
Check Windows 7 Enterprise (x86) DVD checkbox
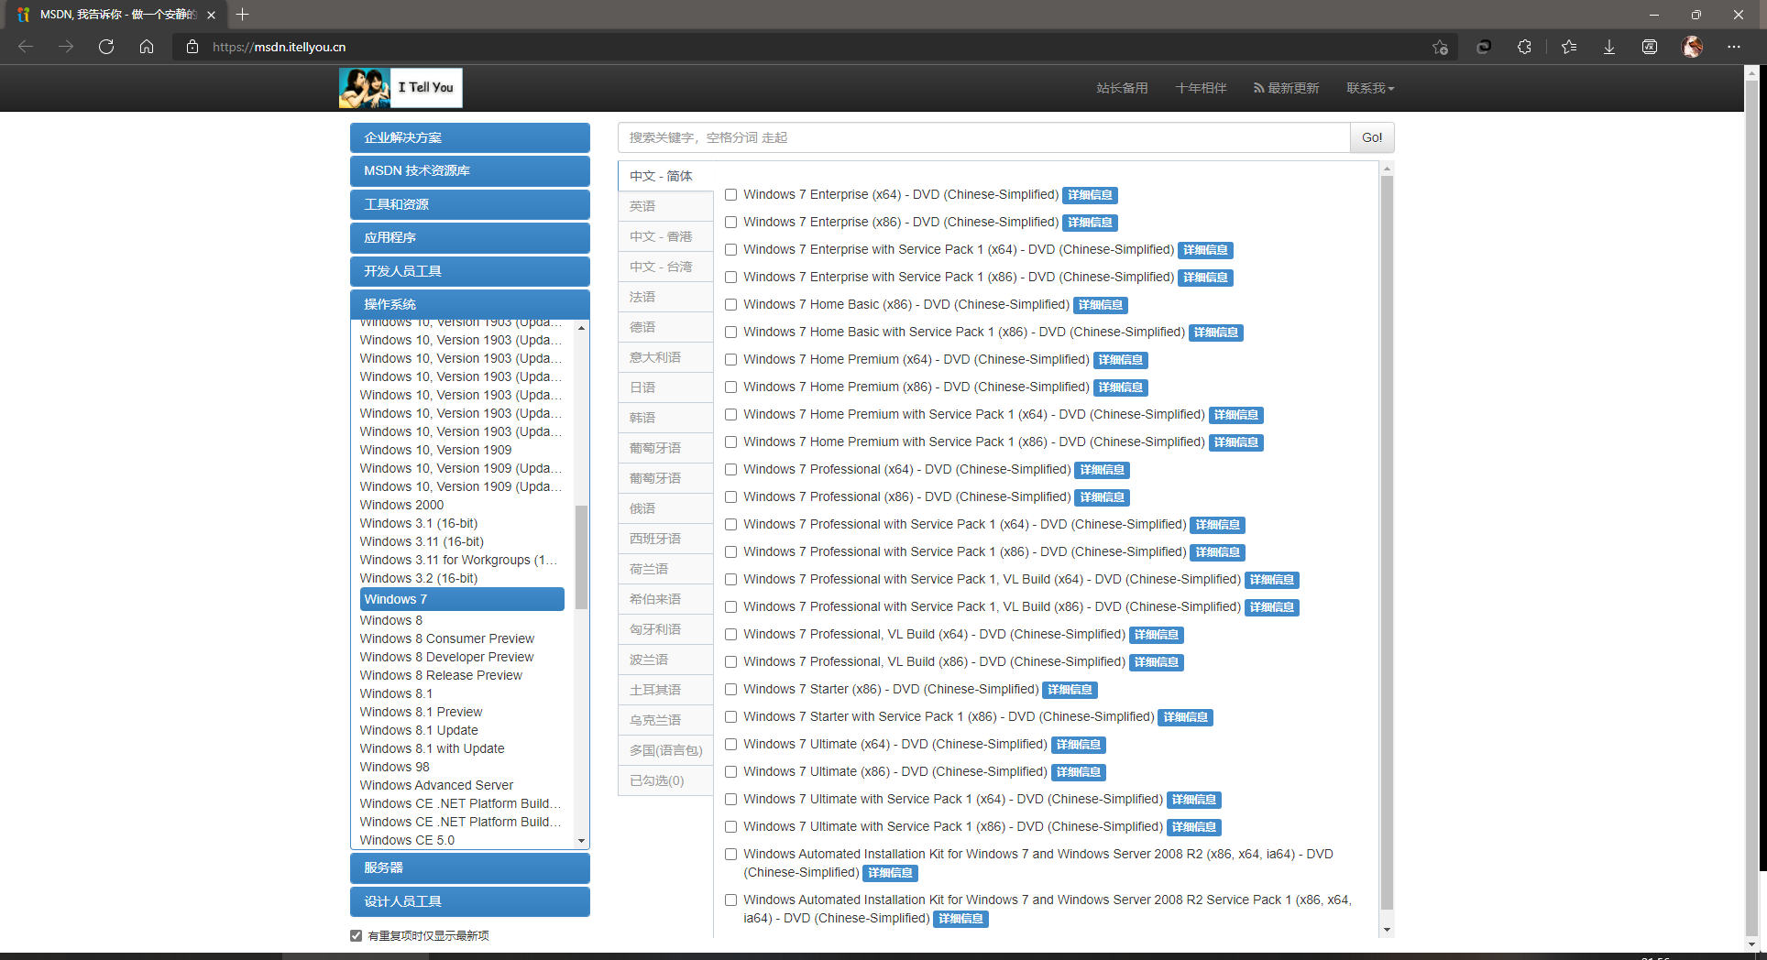[731, 222]
